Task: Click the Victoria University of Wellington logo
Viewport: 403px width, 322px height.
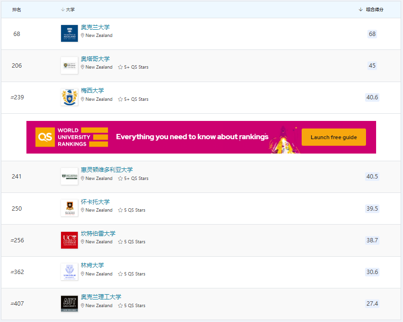Action: (x=69, y=176)
